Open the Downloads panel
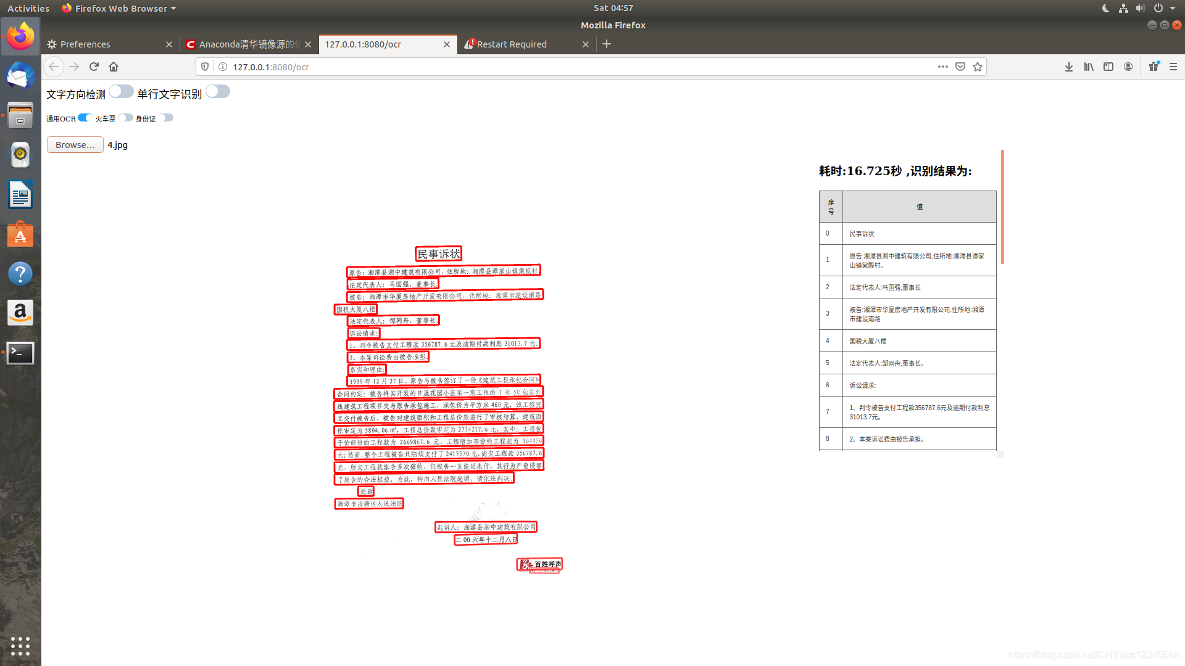Image resolution: width=1185 pixels, height=666 pixels. (1069, 67)
